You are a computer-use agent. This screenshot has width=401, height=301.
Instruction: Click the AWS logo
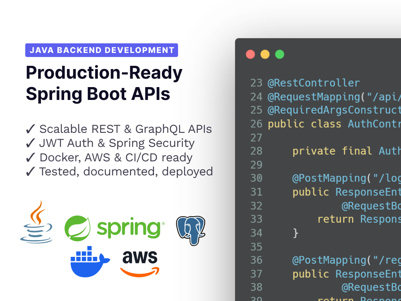[140, 264]
